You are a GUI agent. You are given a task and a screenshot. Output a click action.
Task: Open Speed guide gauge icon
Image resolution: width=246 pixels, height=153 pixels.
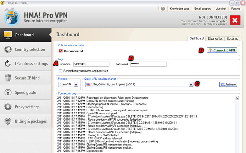click(8, 93)
